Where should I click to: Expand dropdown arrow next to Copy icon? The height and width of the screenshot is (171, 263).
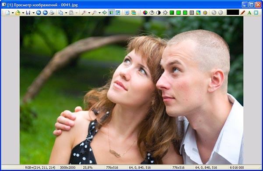pos(66,13)
